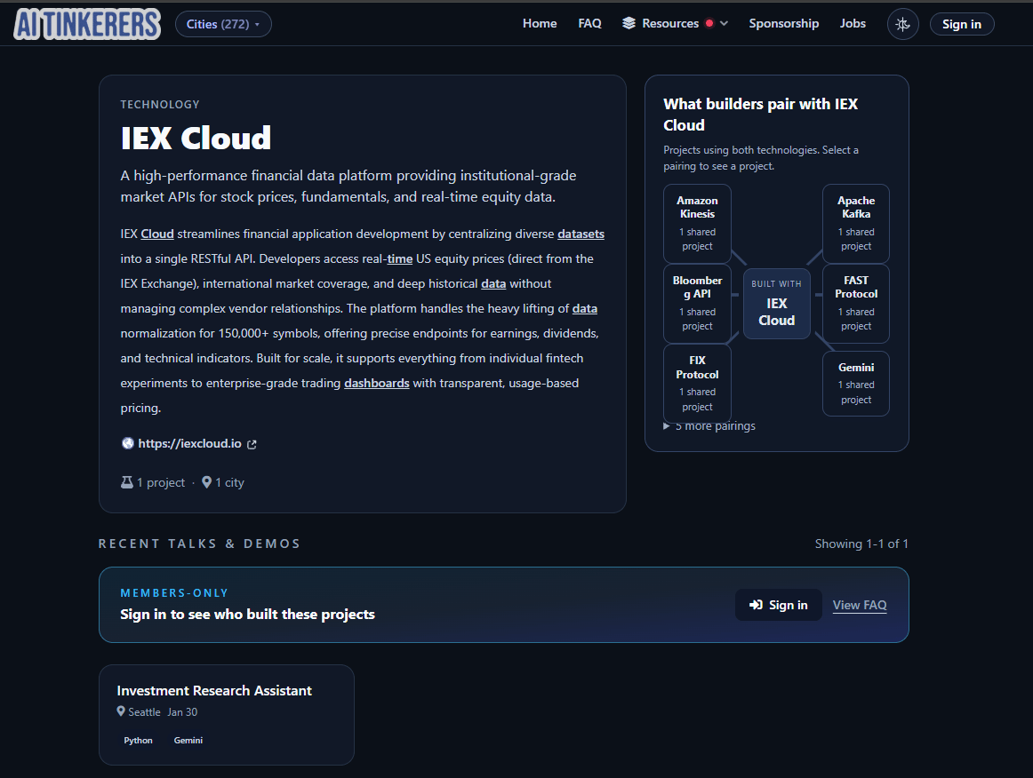Open the FAQ nav item

coord(589,24)
